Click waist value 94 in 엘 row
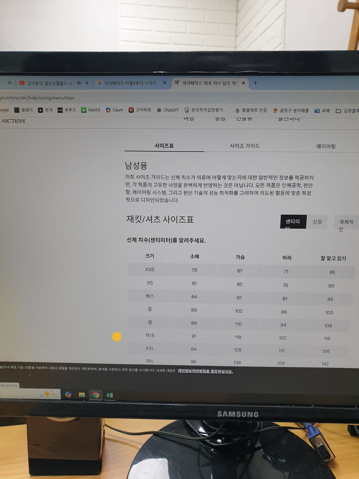The height and width of the screenshot is (479, 359). tap(283, 325)
